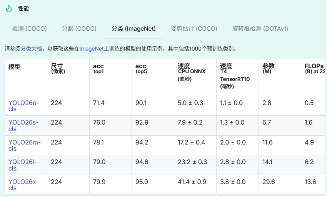Open the YOLO26n-cls model link
Screen dimensions: 327x197
23,106
